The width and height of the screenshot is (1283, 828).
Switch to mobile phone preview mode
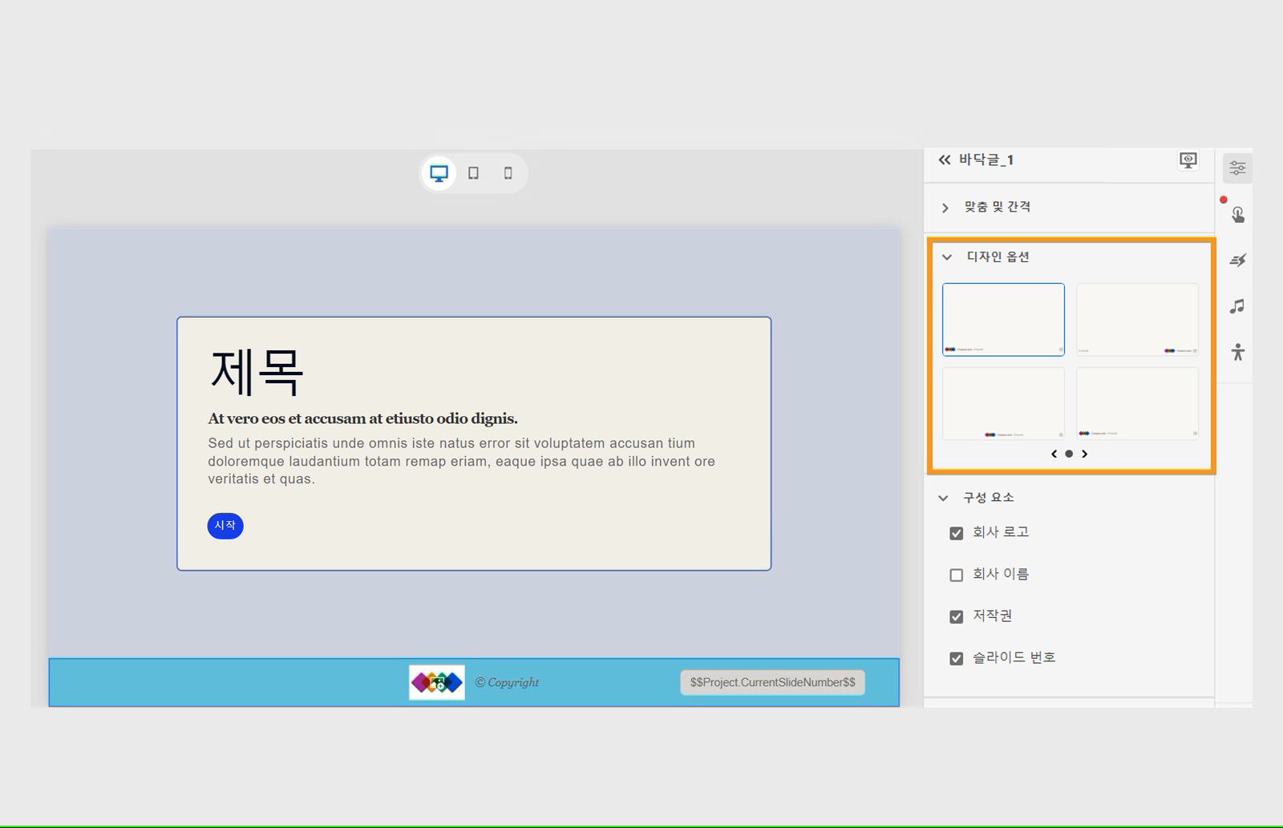[508, 172]
